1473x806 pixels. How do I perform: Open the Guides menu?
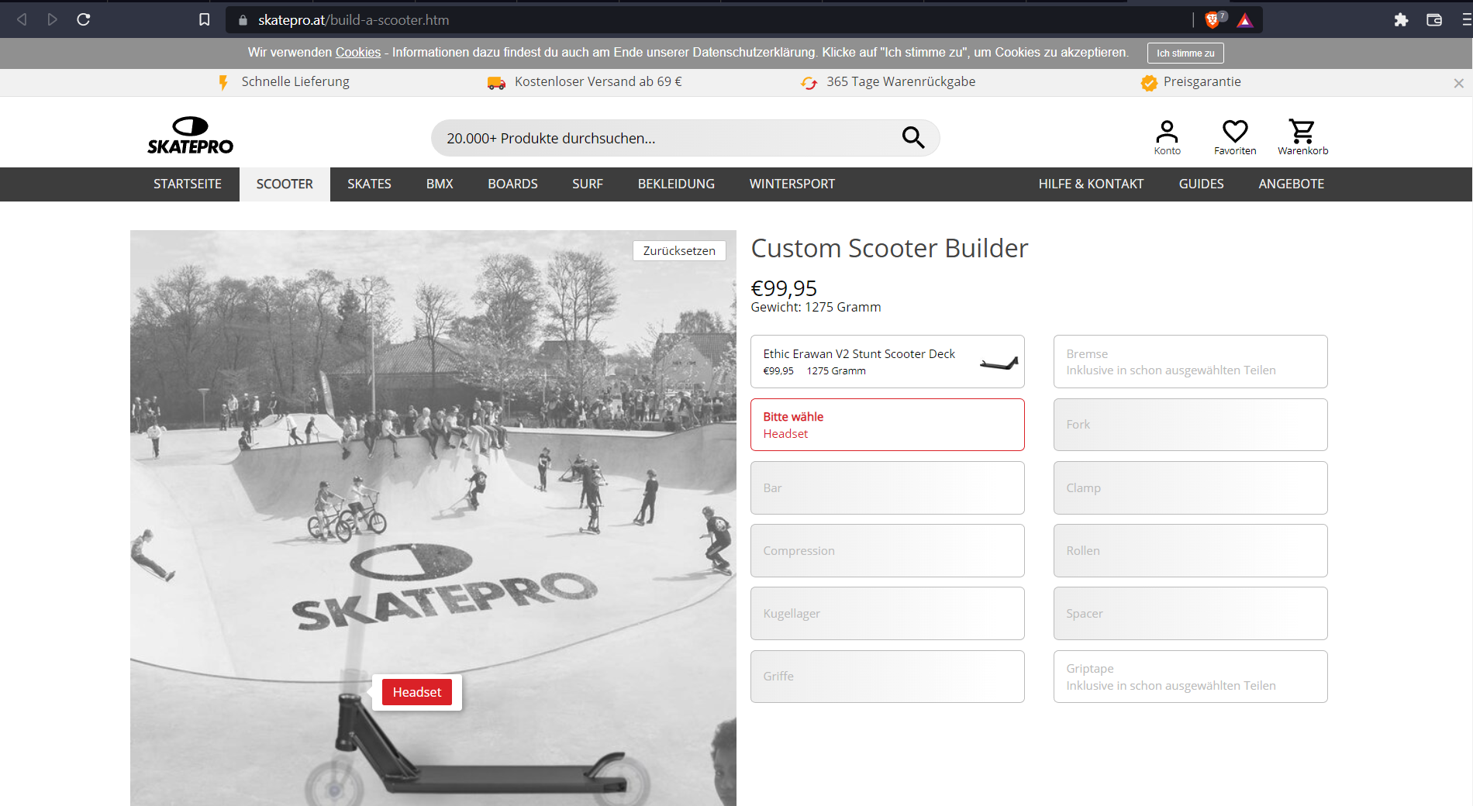(x=1201, y=184)
